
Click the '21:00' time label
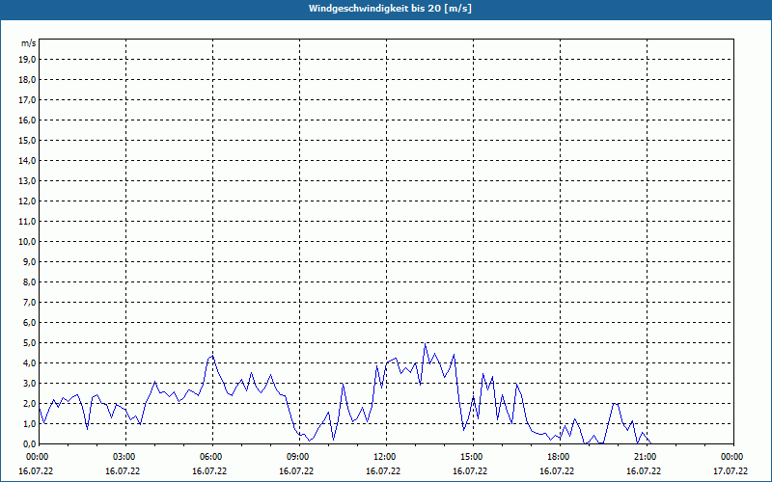(x=645, y=457)
